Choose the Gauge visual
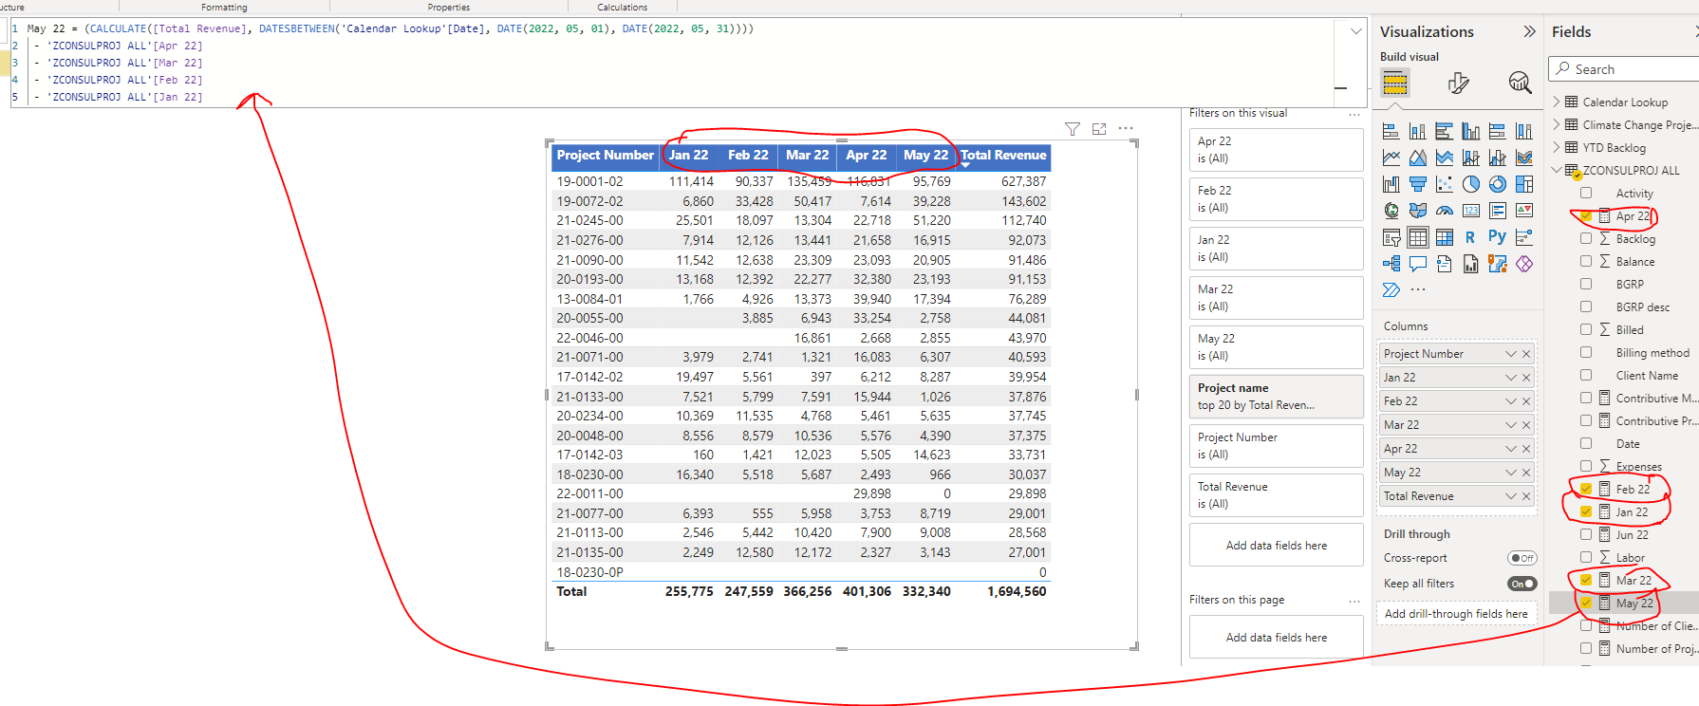The height and width of the screenshot is (706, 1699). click(x=1445, y=211)
